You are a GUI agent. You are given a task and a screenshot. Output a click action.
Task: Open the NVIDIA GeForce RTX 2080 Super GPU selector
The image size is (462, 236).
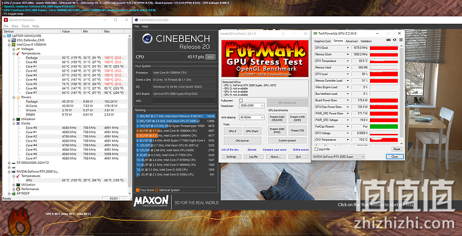click(338, 156)
